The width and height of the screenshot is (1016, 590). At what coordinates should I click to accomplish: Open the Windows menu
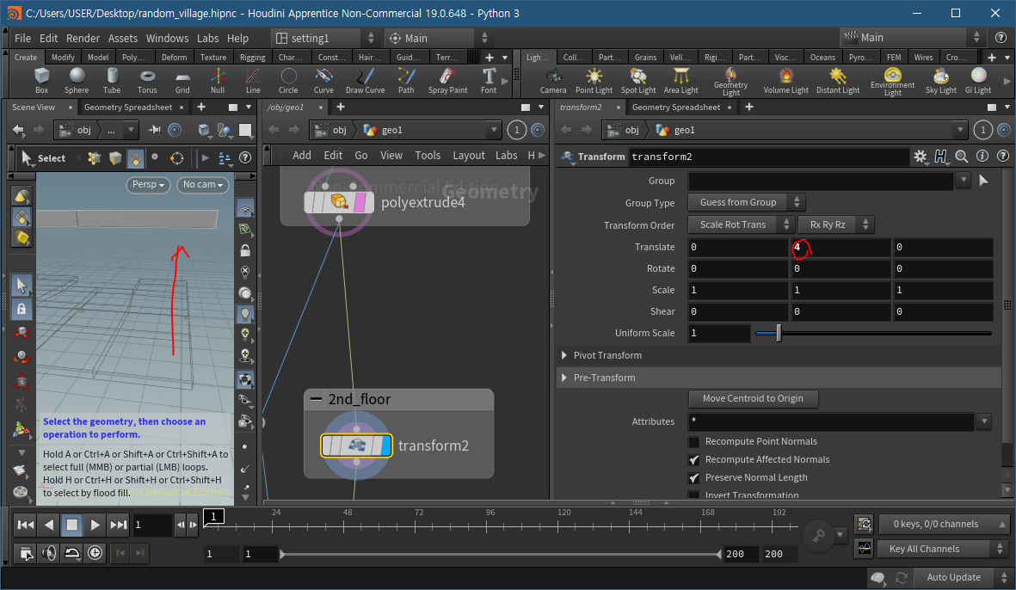point(167,38)
